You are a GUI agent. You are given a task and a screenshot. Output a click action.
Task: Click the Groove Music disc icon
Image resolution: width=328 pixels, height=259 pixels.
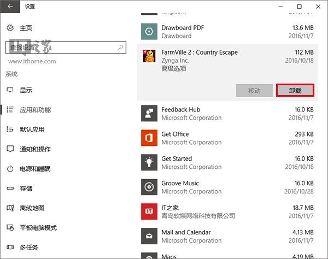[x=149, y=187]
